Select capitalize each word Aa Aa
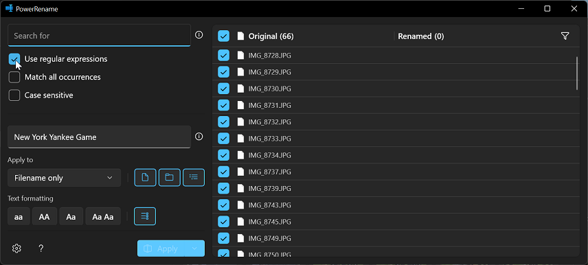The image size is (588, 265). (103, 216)
